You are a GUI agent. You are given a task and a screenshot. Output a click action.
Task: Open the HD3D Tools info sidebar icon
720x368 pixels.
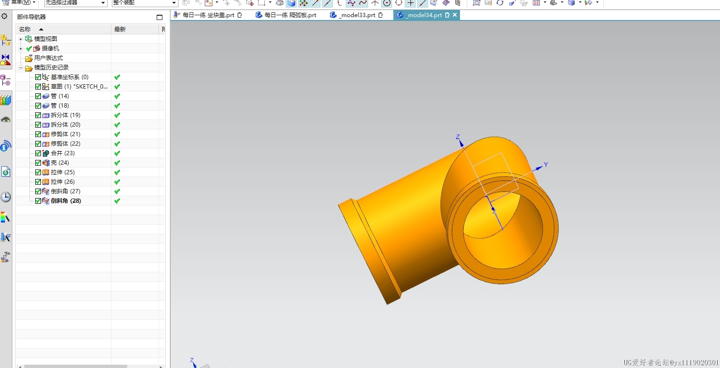coord(5,146)
